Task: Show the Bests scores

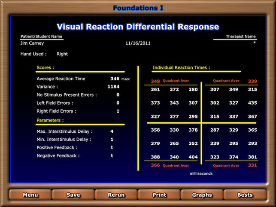Action: click(x=245, y=195)
